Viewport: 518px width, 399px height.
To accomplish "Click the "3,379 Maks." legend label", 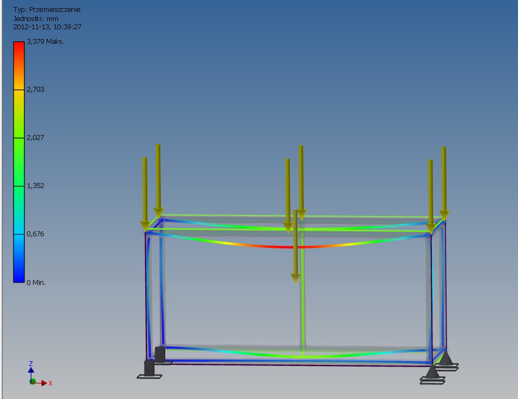I will pyautogui.click(x=45, y=42).
